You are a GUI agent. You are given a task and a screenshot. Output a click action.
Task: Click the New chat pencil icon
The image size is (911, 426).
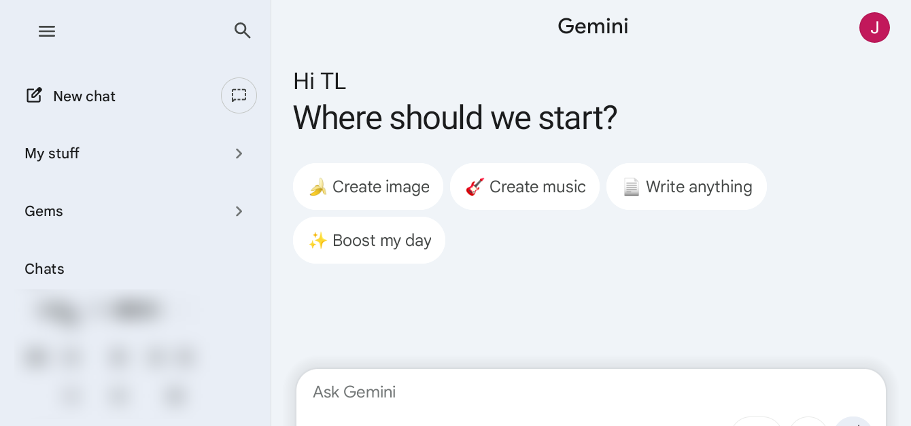click(34, 95)
